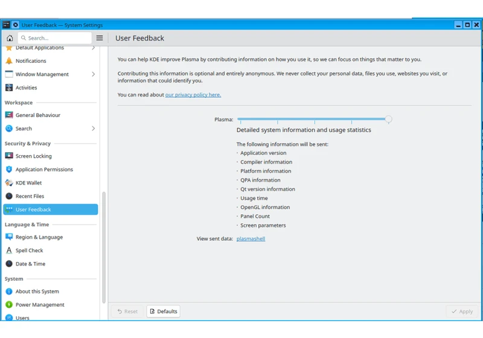Click the 'Screen parameters' list item
The height and width of the screenshot is (338, 483).
pyautogui.click(x=263, y=225)
